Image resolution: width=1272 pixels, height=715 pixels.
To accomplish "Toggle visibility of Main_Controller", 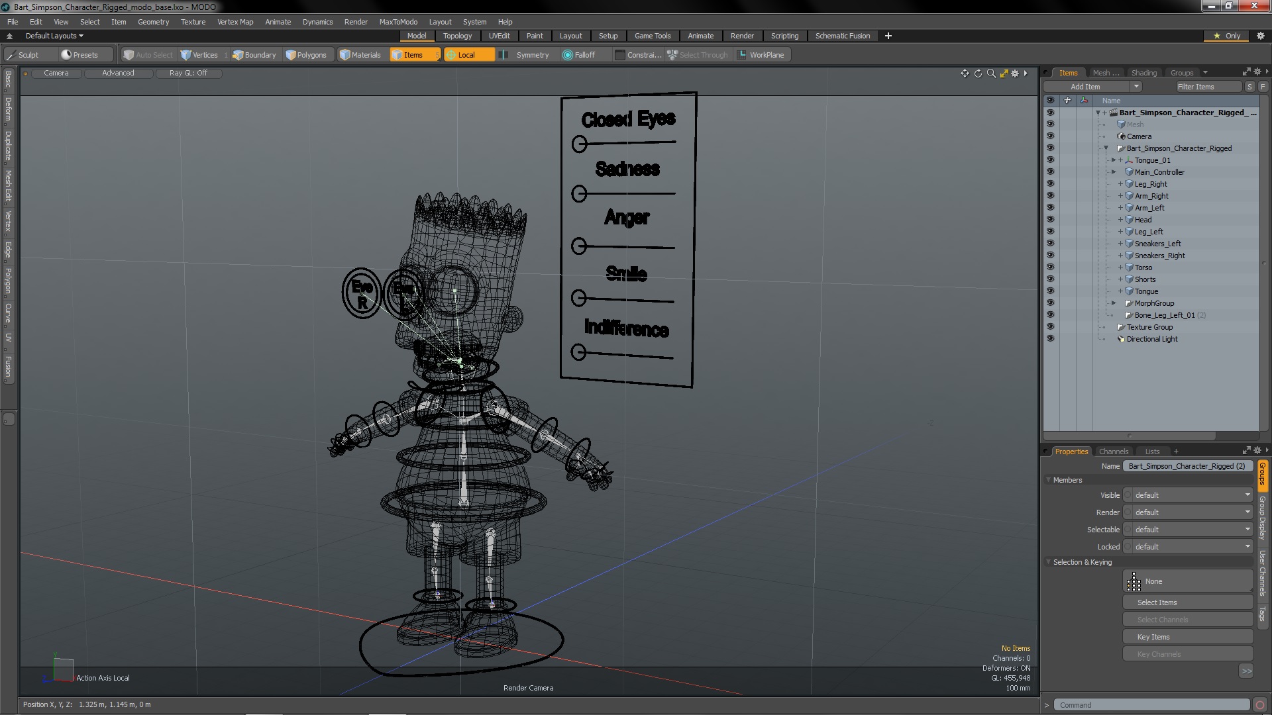I will (x=1050, y=172).
